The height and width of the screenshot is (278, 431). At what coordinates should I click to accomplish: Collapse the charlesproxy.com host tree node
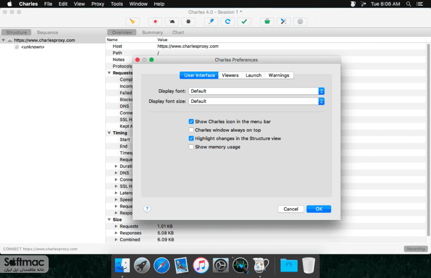pyautogui.click(x=3, y=40)
